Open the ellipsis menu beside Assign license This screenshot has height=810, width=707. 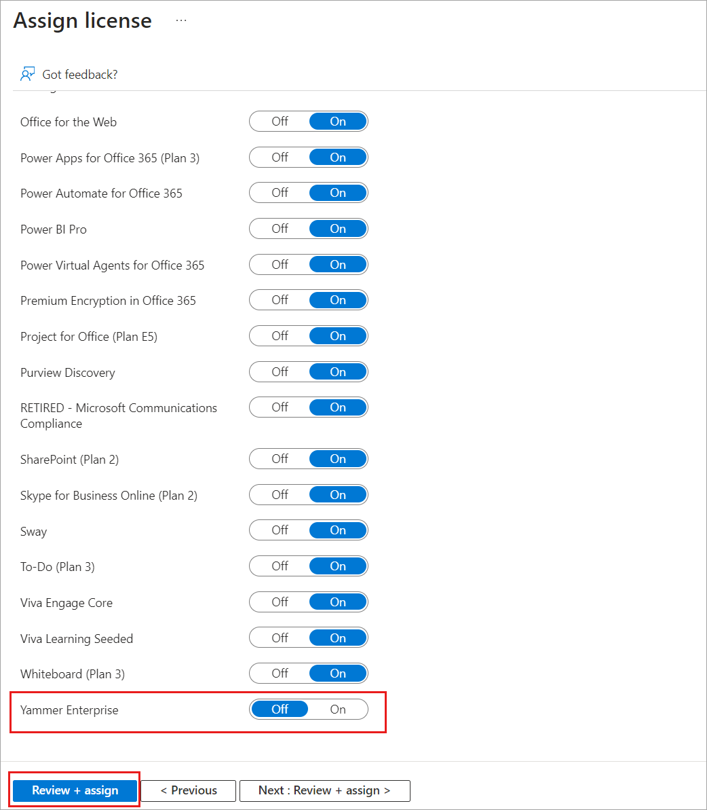click(x=181, y=20)
